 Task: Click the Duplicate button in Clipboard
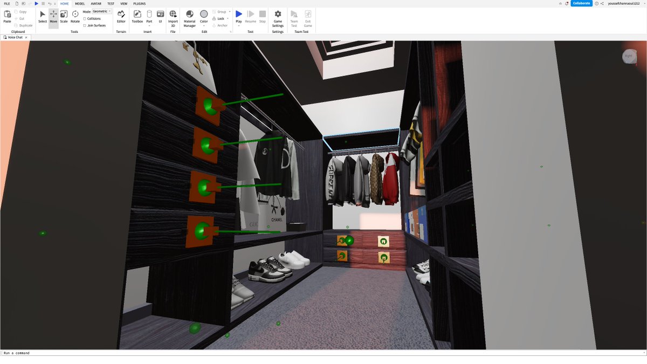[x=23, y=25]
